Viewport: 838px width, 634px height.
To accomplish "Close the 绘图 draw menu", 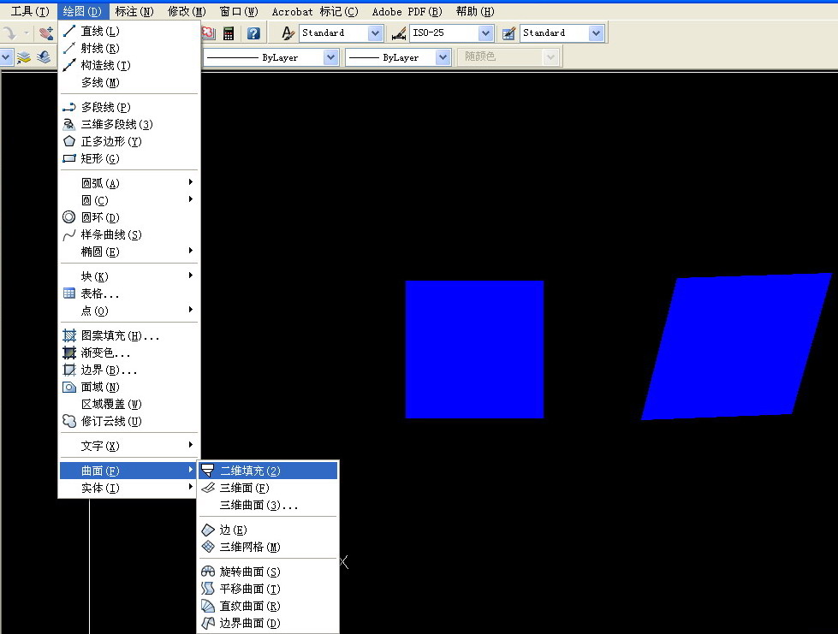I will click(82, 12).
